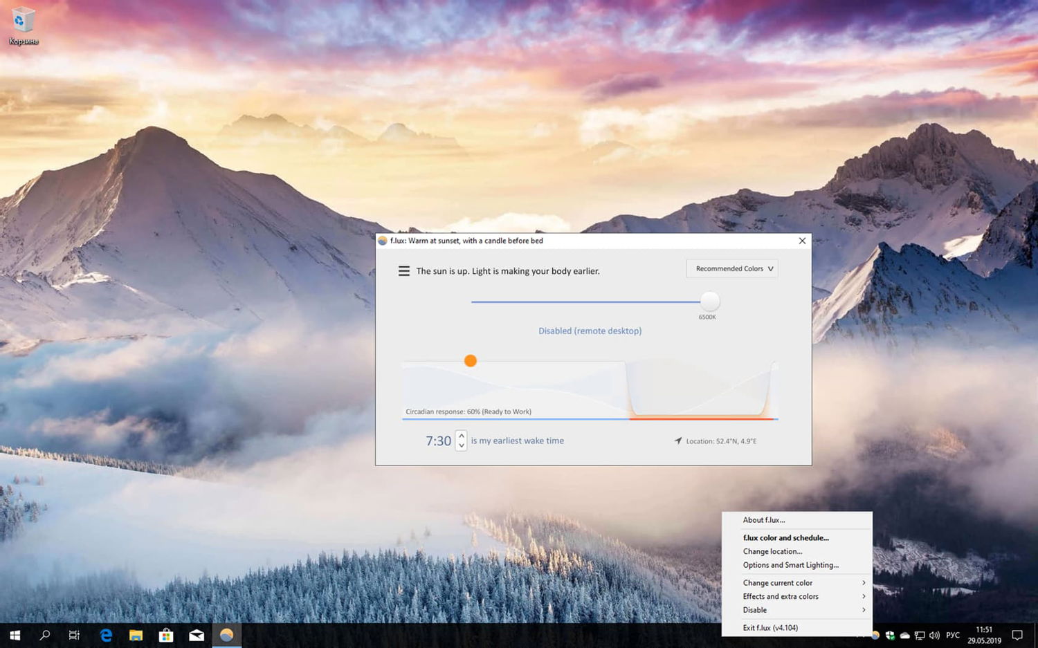Open Windows Defender from the system tray
Image resolution: width=1038 pixels, height=648 pixels.
889,635
